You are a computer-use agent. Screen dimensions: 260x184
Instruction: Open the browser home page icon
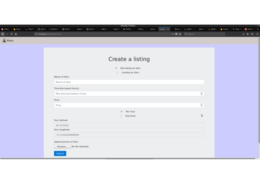coord(16,34)
